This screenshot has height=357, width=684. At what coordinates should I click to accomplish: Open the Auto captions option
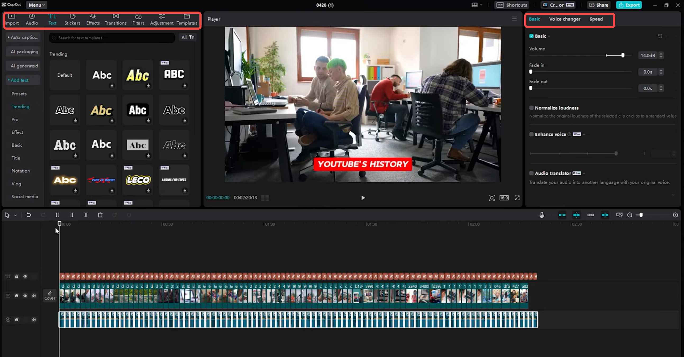(x=23, y=37)
